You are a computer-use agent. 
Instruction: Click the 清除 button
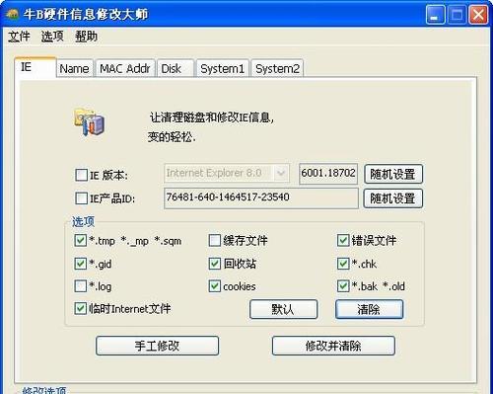point(369,309)
